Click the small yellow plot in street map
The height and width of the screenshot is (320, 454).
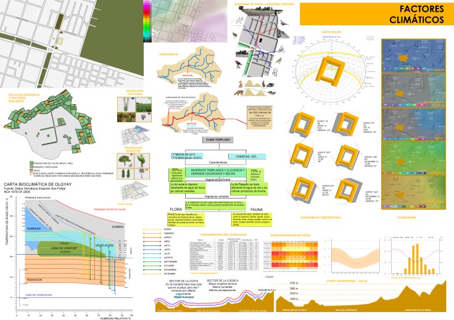pyautogui.click(x=59, y=42)
